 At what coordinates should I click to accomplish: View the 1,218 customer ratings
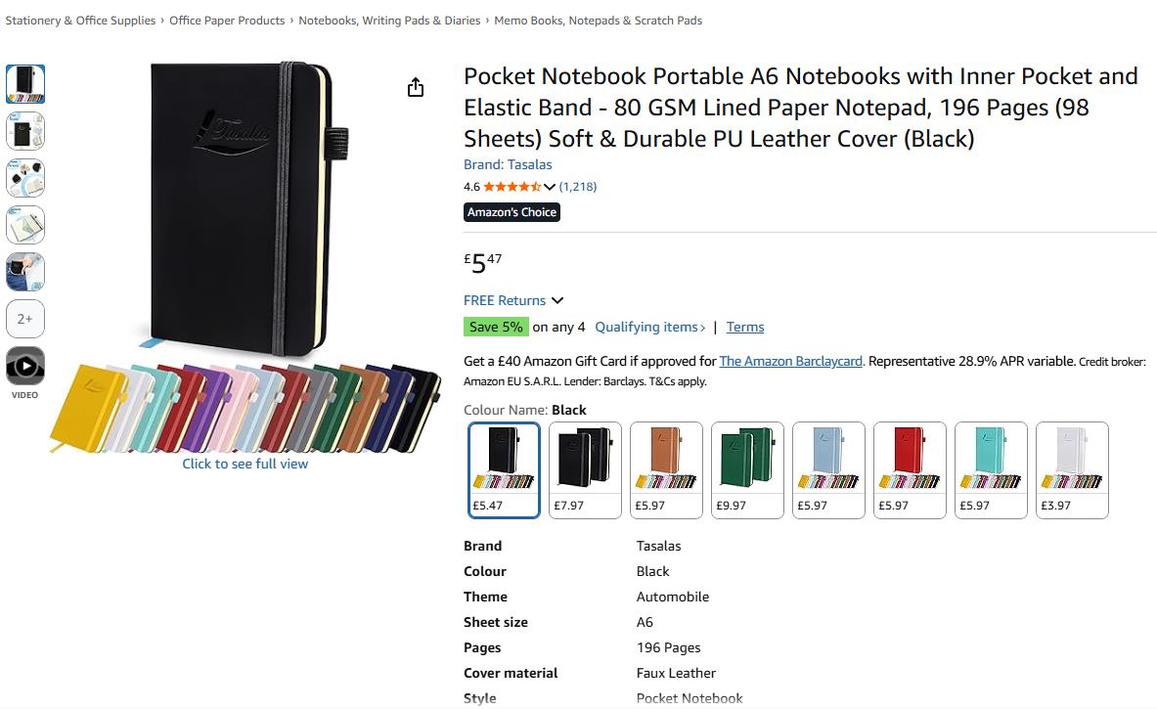point(578,187)
